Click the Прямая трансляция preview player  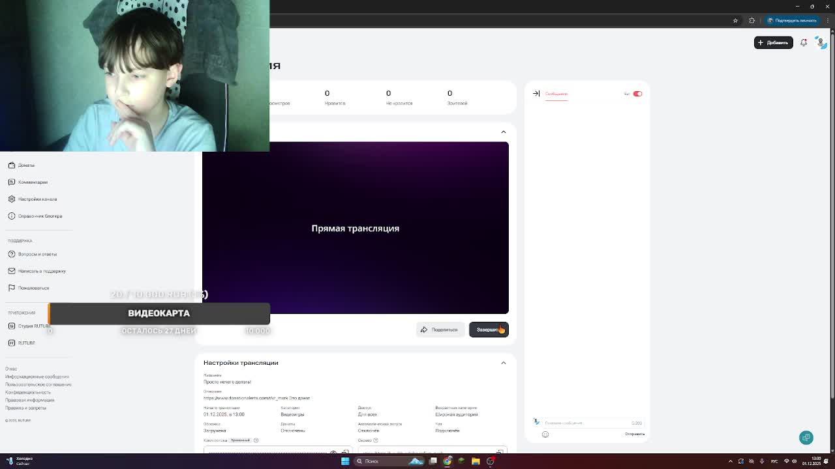[355, 228]
